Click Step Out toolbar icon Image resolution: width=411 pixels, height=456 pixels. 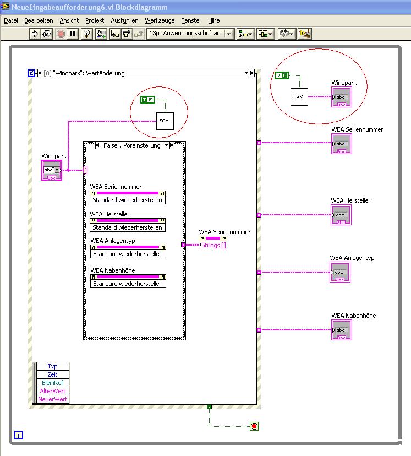pyautogui.click(x=139, y=34)
